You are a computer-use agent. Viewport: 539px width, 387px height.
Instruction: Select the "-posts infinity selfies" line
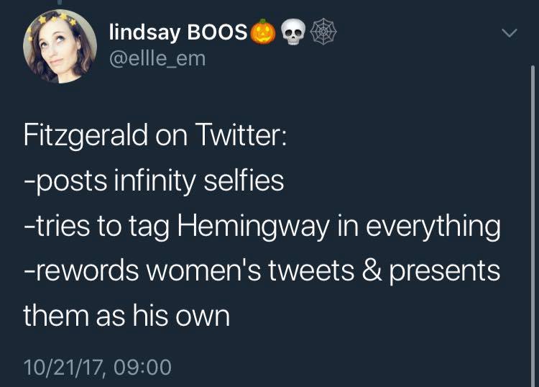(154, 181)
